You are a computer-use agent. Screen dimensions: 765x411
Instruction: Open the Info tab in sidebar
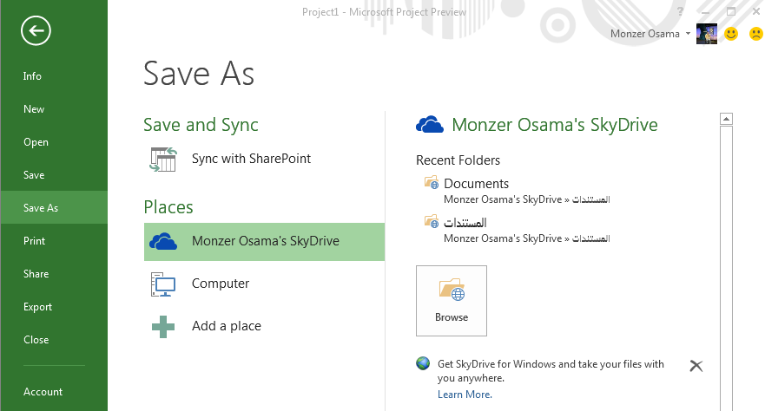click(33, 76)
